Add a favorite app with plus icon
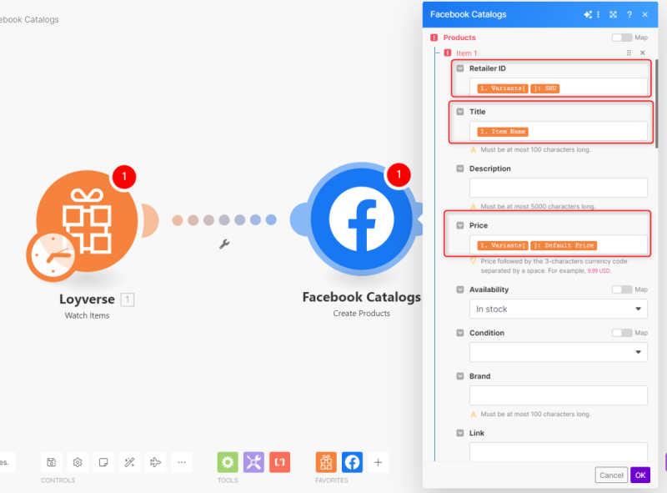 378,462
